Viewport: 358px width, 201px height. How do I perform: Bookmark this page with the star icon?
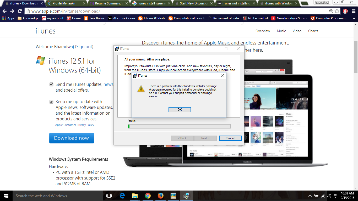click(x=337, y=11)
